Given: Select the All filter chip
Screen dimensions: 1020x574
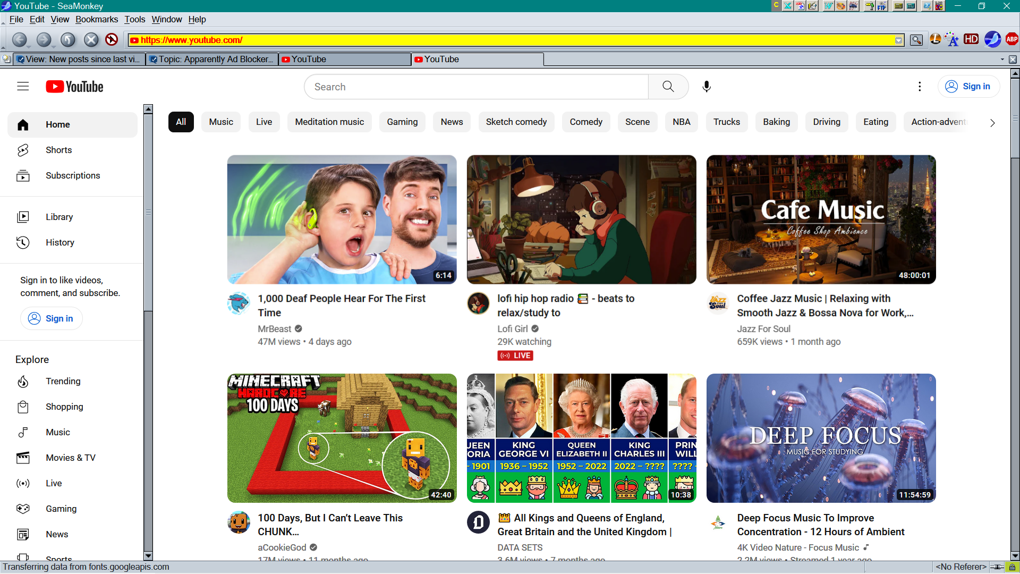Looking at the screenshot, I should [x=181, y=122].
